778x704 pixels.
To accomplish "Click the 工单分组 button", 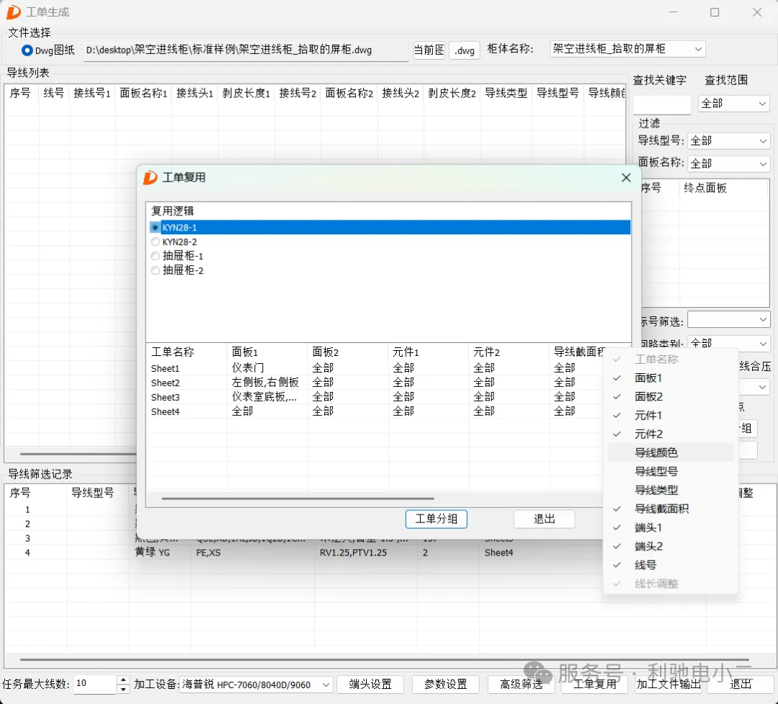I will coord(436,520).
